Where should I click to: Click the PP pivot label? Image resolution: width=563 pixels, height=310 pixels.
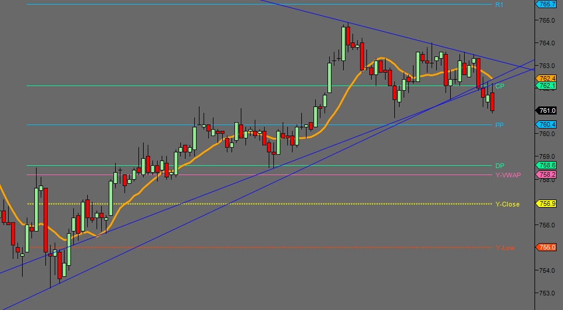point(500,125)
